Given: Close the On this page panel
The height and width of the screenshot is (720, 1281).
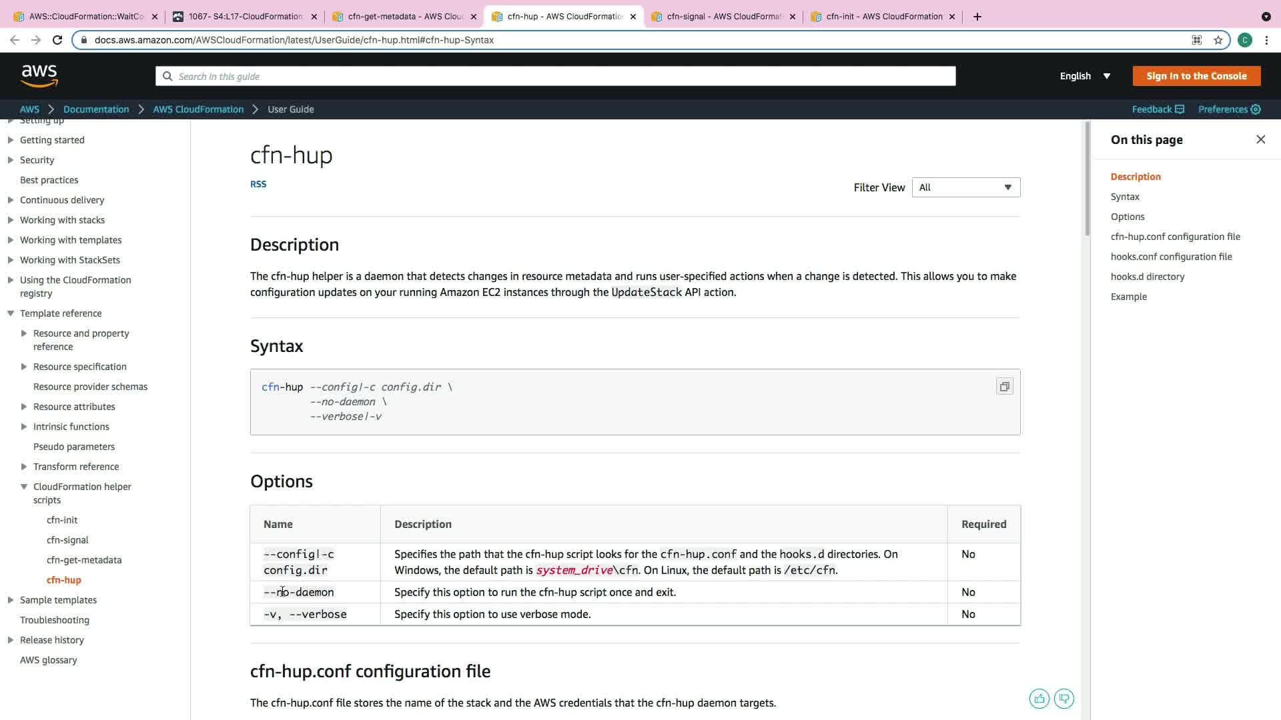Looking at the screenshot, I should [x=1260, y=139].
